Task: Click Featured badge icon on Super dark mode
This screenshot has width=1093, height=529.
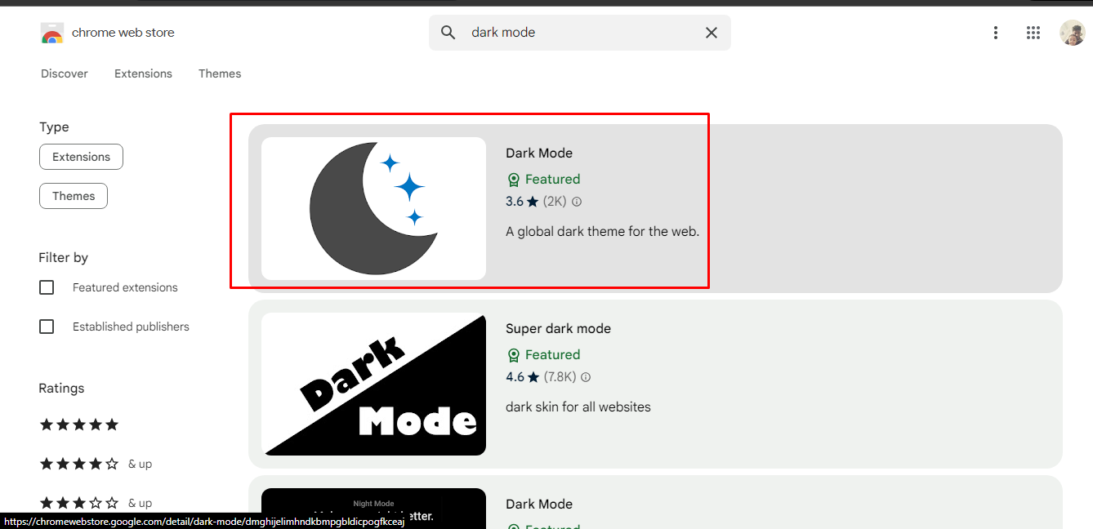Action: pos(513,355)
